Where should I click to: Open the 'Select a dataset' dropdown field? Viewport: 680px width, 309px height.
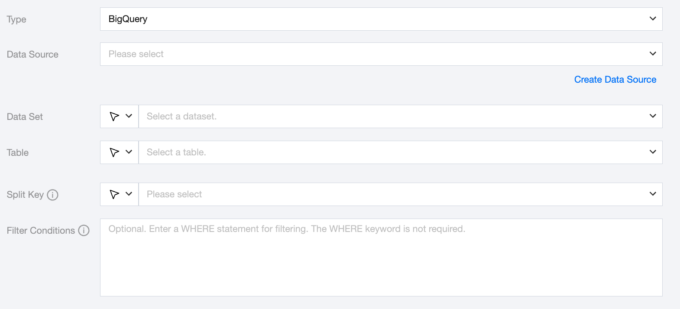390,116
